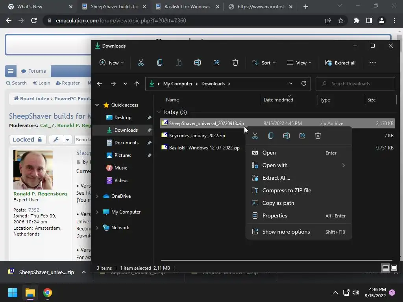Click Paste icon in Explorer toolbar

pyautogui.click(x=178, y=63)
